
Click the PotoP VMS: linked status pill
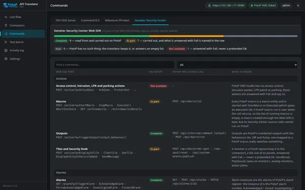[x=263, y=6]
